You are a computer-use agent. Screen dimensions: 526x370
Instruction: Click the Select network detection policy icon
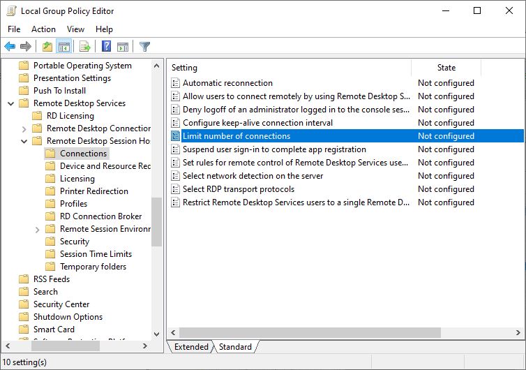point(175,176)
